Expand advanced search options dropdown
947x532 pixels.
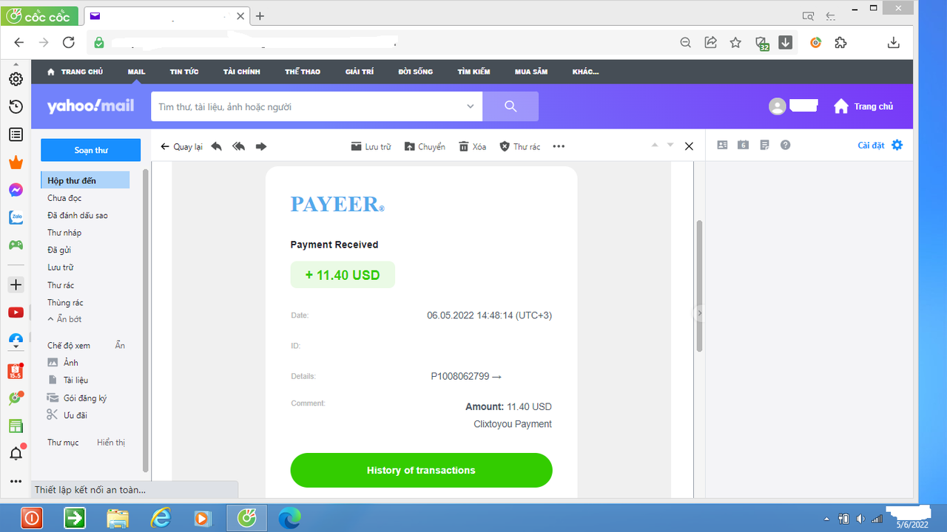coord(471,106)
